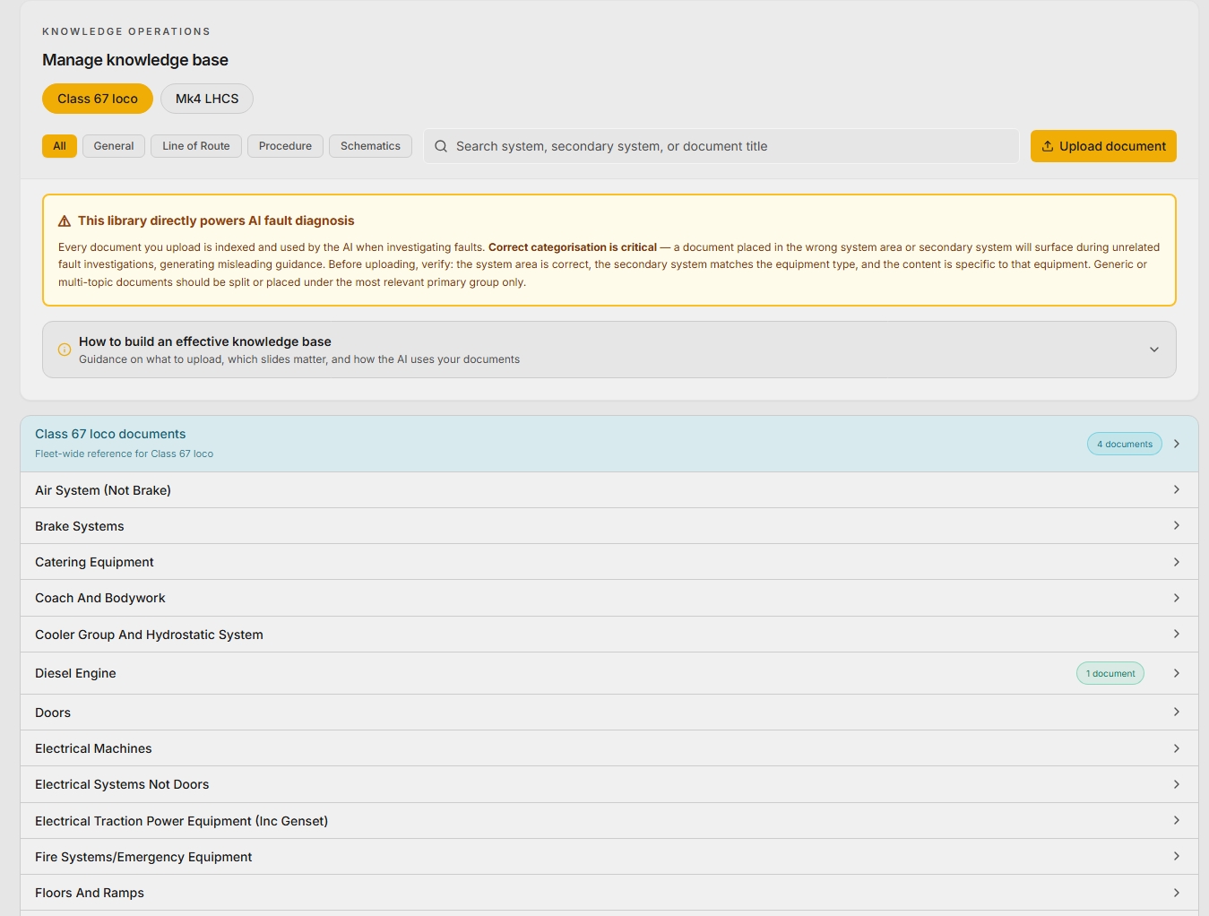Expand the Air System (Not Brake) row
Image resolution: width=1209 pixels, height=916 pixels.
click(x=609, y=490)
